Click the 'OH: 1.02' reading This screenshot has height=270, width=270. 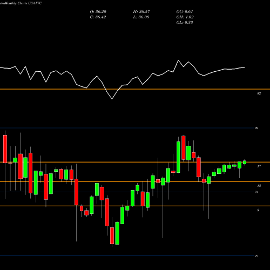tap(185, 17)
